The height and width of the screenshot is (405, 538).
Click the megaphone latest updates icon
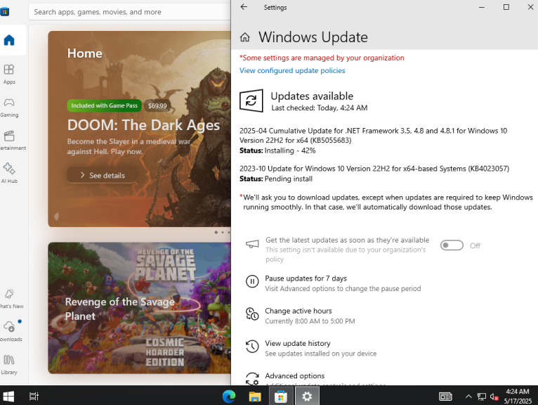click(252, 244)
